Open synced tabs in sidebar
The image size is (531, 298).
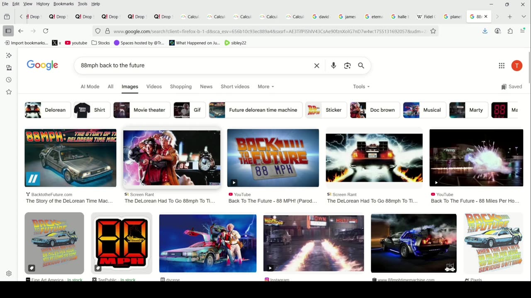pyautogui.click(x=9, y=67)
